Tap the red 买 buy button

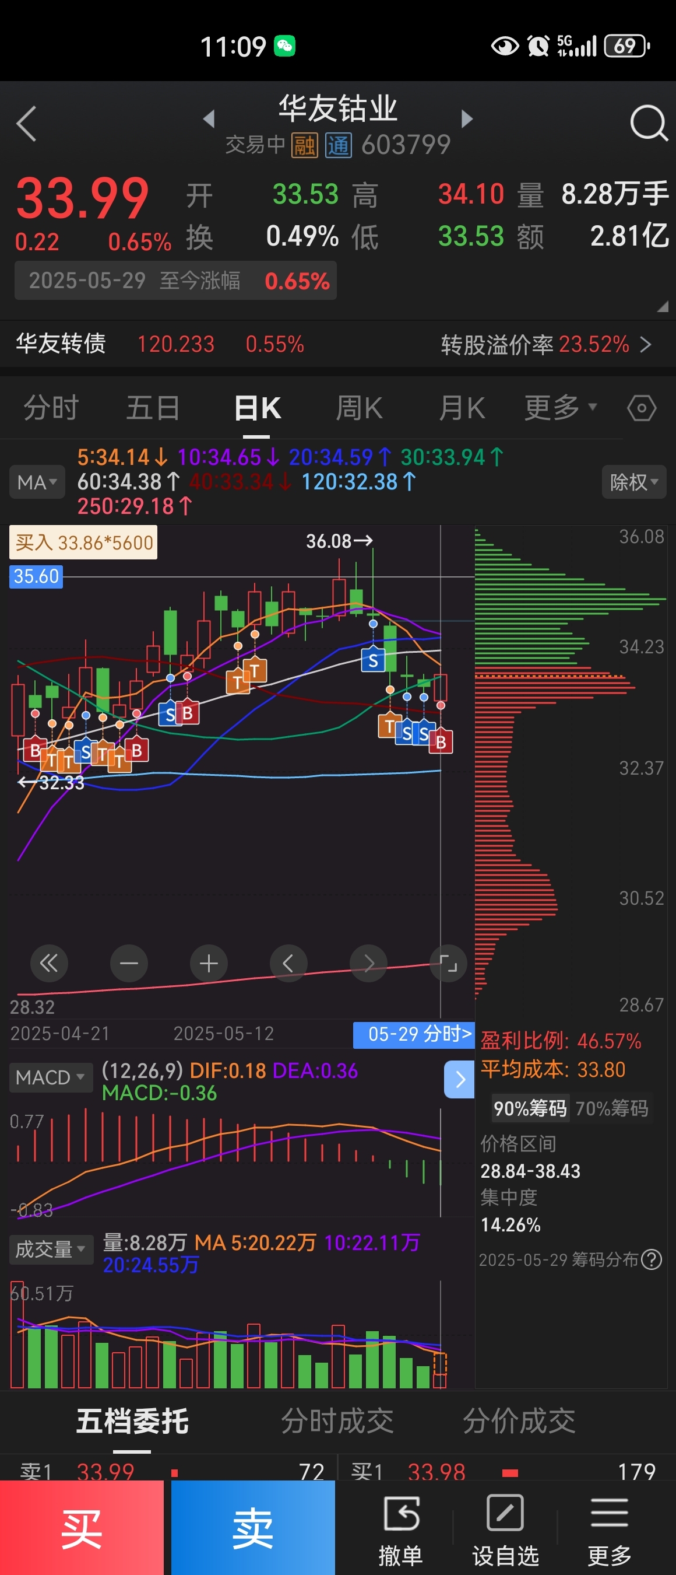[82, 1527]
